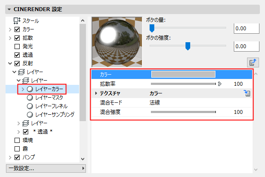Image resolution: width=265 pixels, height=177 pixels.
Task: Select レイヤーマスク text in the tree
Action: coord(49,97)
